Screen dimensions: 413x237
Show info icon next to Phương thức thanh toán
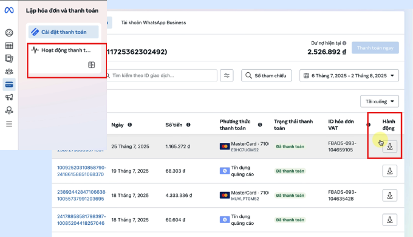[260, 125]
